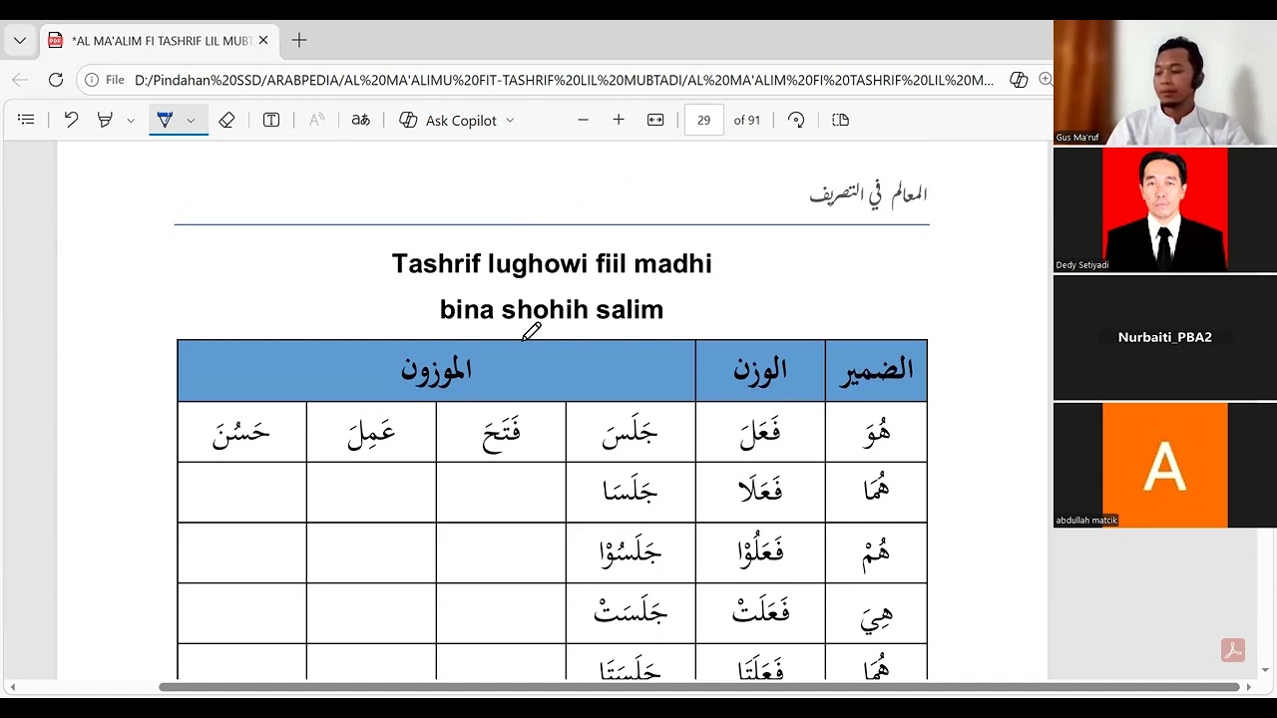This screenshot has width=1277, height=718.
Task: Click the cell "فَعَلُوْا"
Action: coord(760,552)
